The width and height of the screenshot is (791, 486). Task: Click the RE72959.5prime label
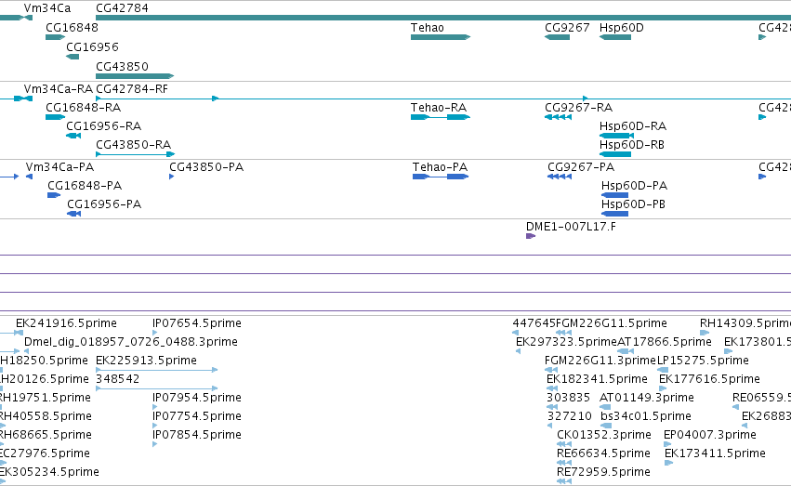coord(603,472)
